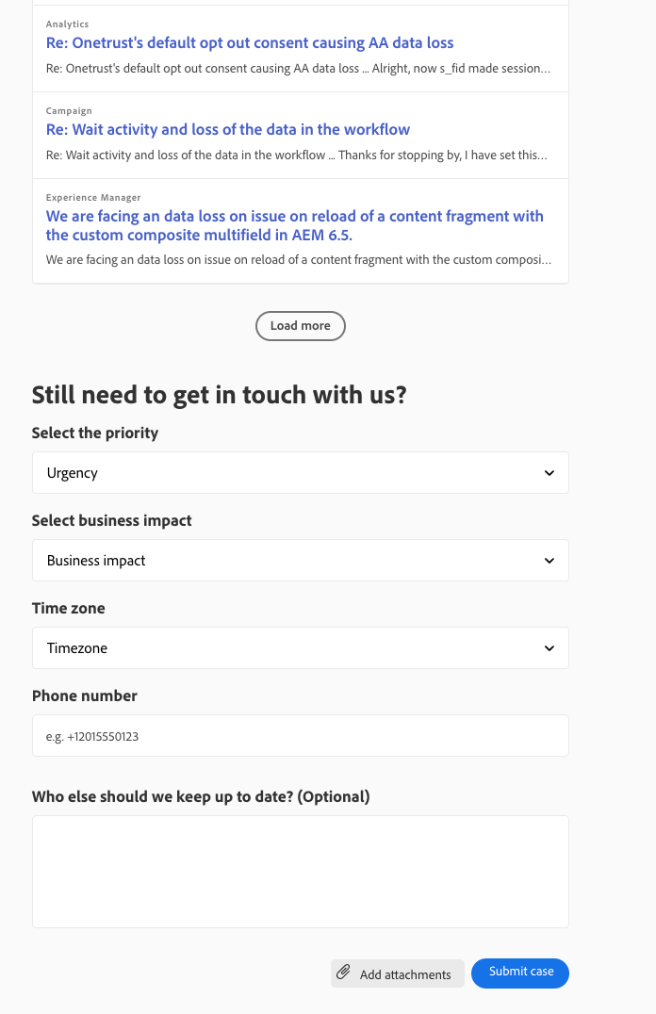This screenshot has height=1014, width=656.
Task: Click the Onetrust result snippet text
Action: point(298,69)
